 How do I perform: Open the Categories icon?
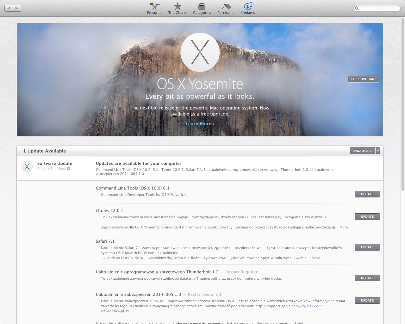pos(202,6)
